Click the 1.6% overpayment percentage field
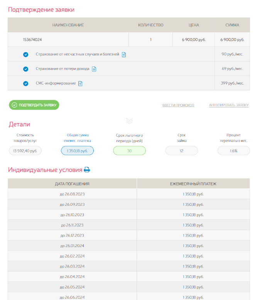 234,151
